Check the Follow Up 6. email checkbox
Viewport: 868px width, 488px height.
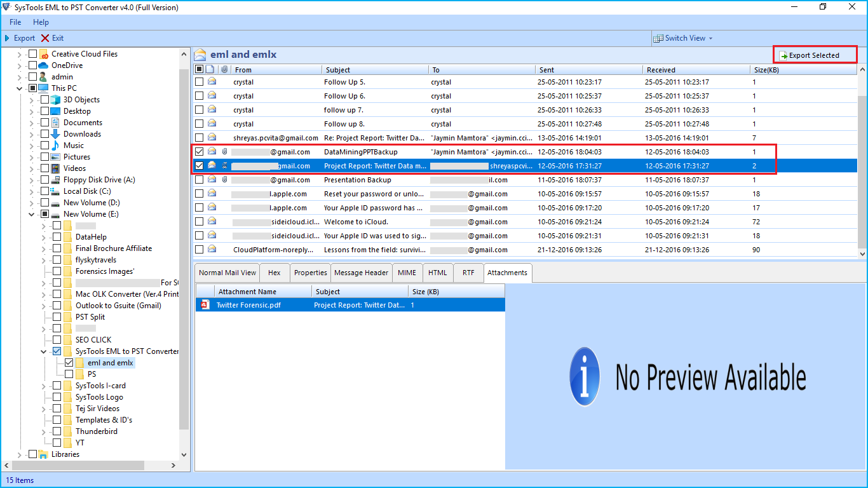pyautogui.click(x=200, y=96)
